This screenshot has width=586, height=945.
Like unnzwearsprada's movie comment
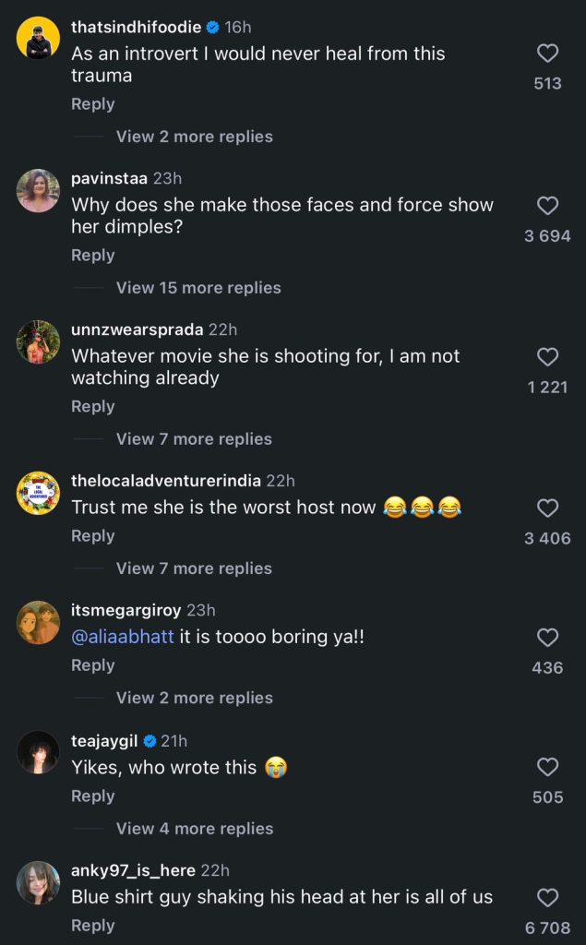point(547,357)
